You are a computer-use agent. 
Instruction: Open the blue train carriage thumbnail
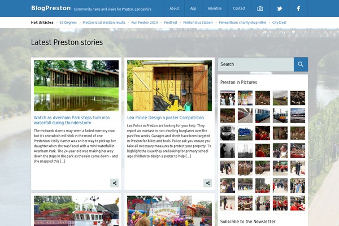(263, 115)
